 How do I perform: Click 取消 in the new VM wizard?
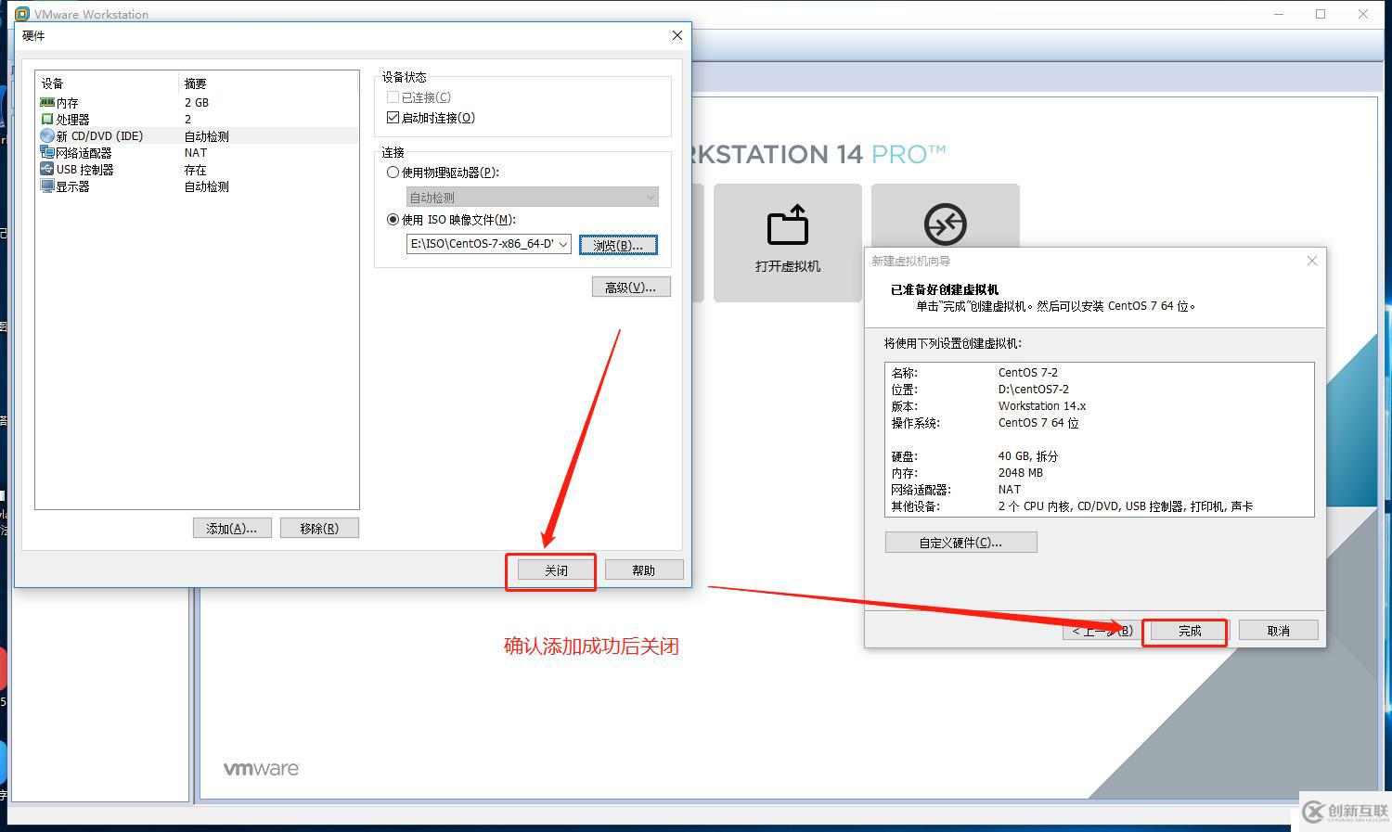click(x=1278, y=631)
